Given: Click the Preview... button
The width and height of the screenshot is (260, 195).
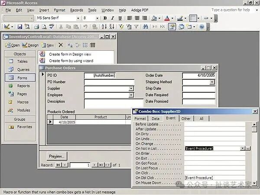Looking at the screenshot, I should point(57,156).
